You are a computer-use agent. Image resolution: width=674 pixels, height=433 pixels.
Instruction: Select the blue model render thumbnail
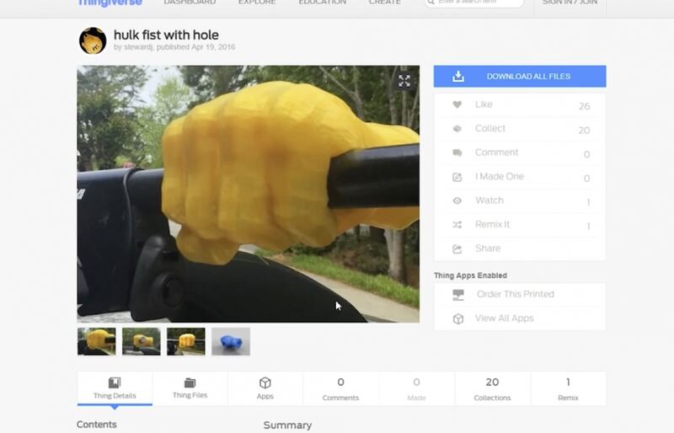pyautogui.click(x=231, y=341)
